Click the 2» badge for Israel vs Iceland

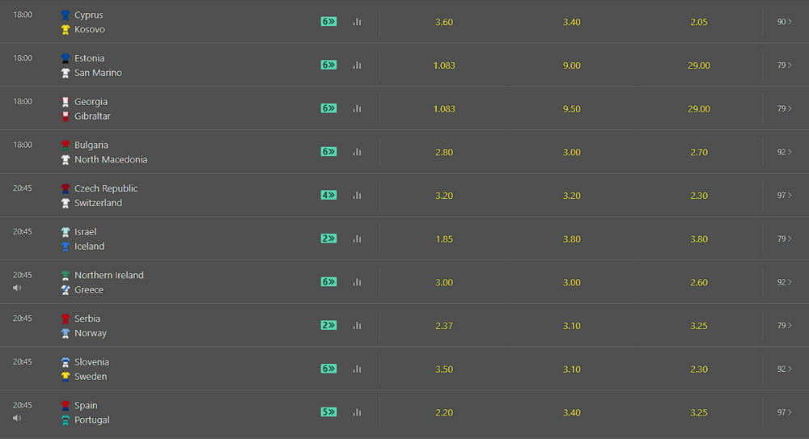328,238
